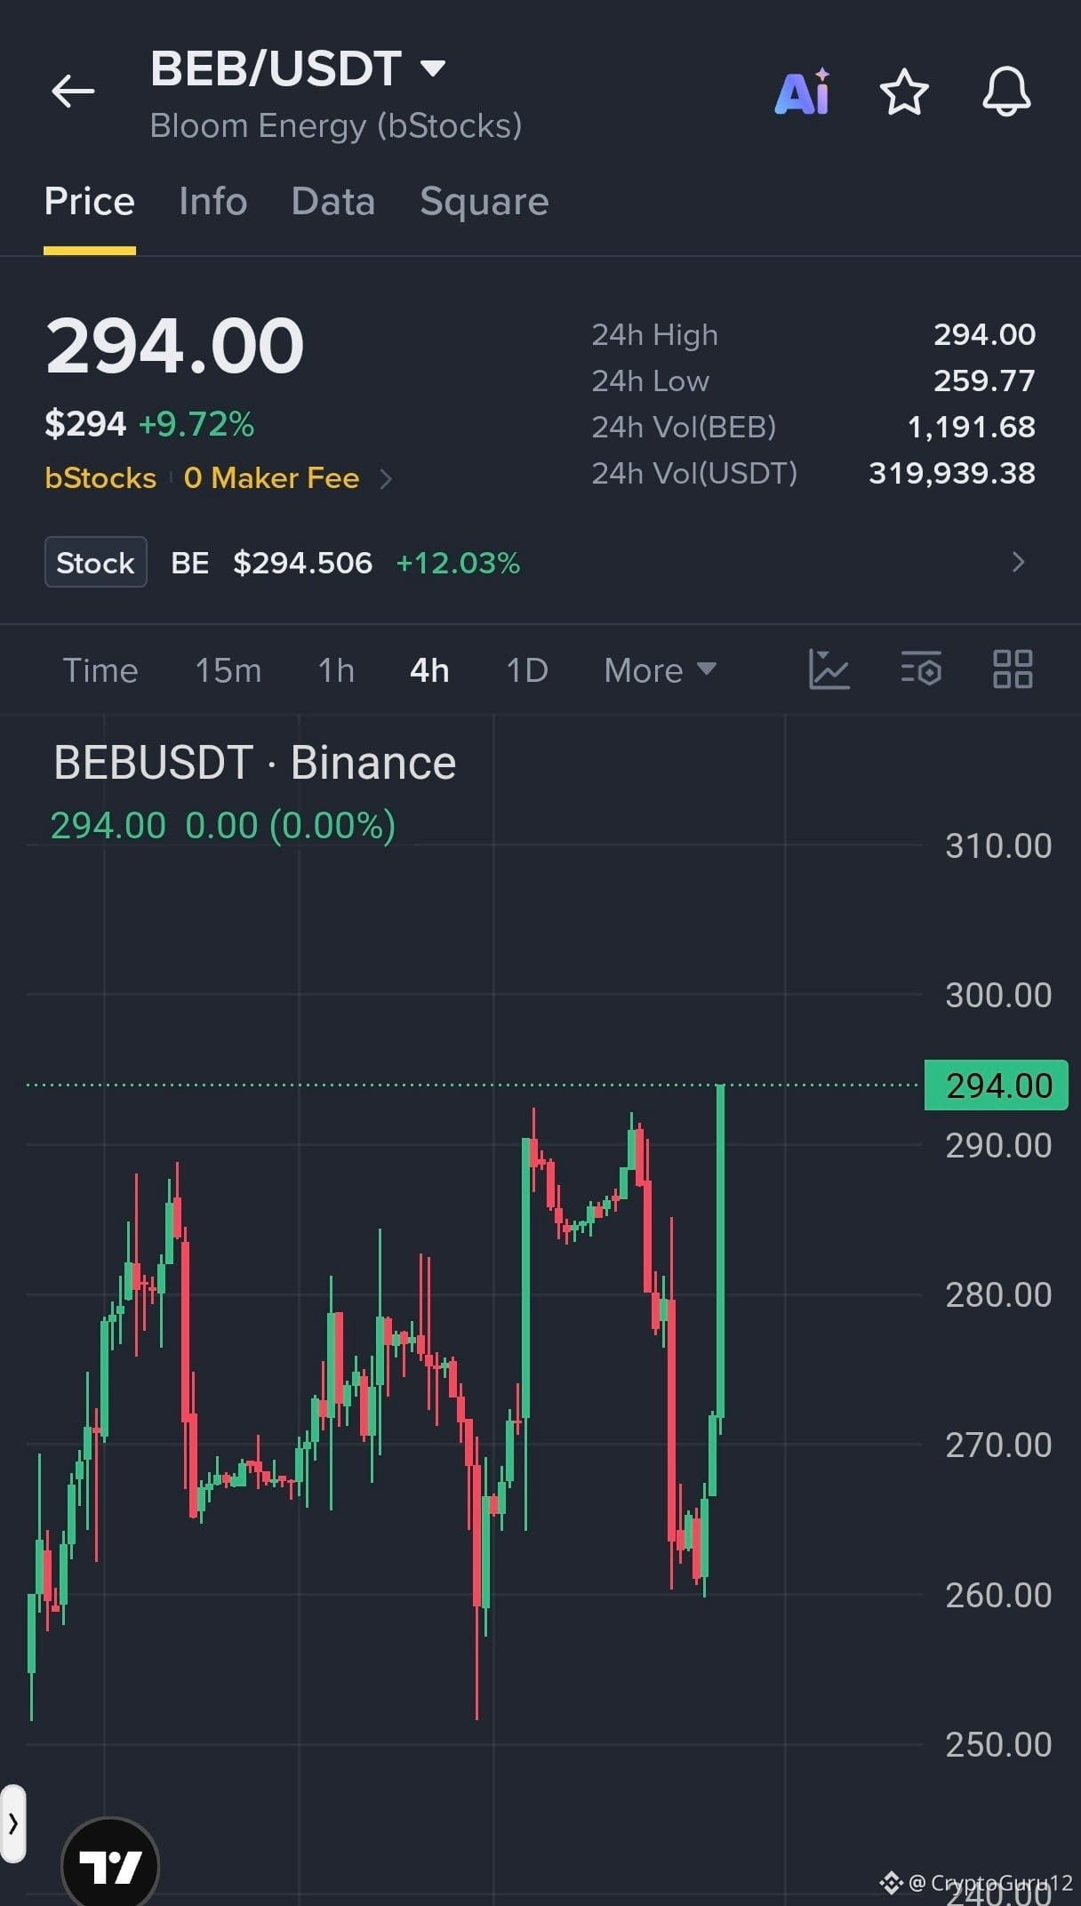The image size is (1081, 1906).
Task: Expand the More timeframes dropdown
Action: (660, 670)
